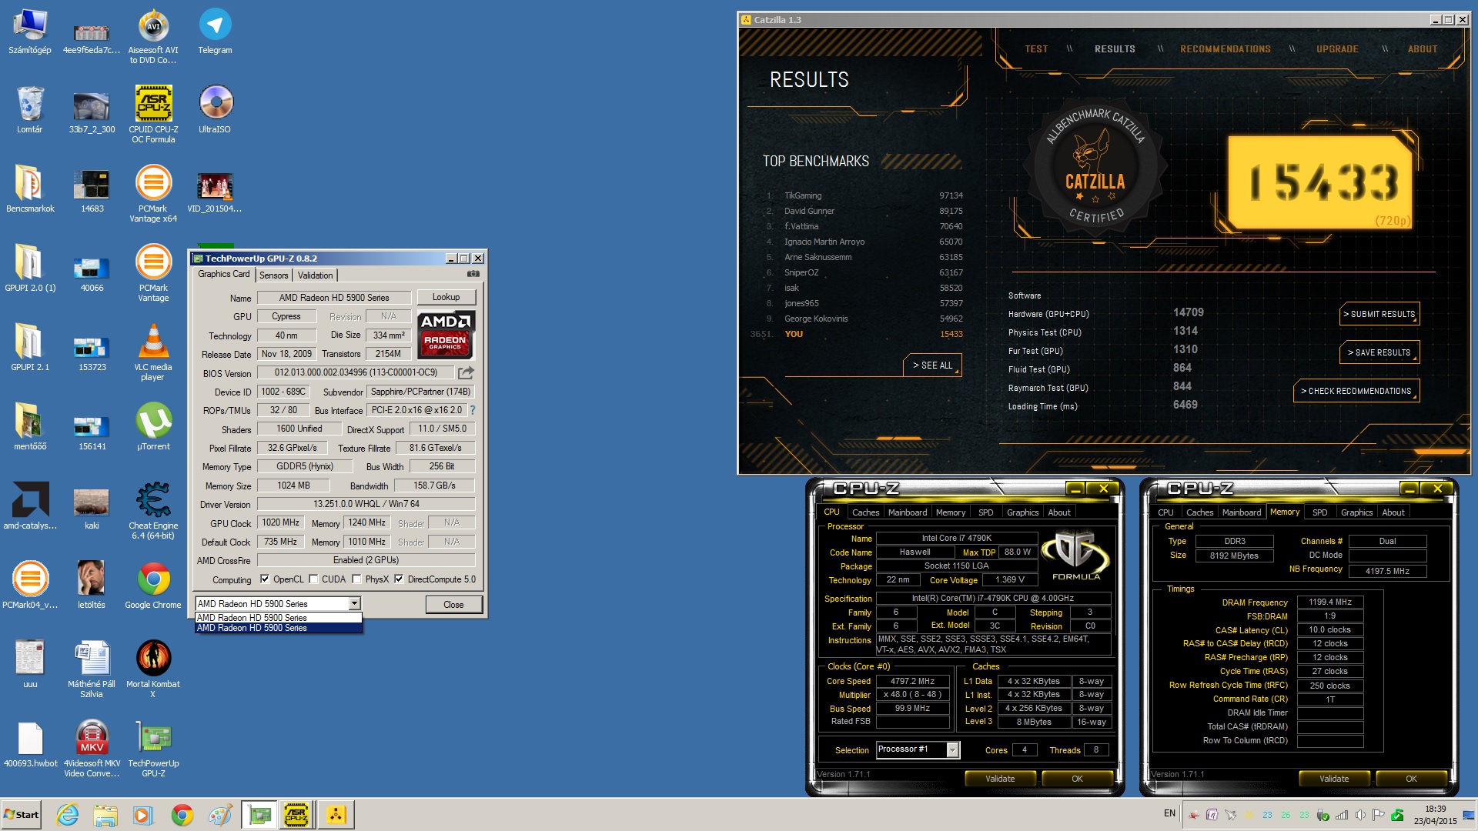Click the bus interface question mark in GPU-Z
This screenshot has height=831, width=1478.
(x=473, y=410)
